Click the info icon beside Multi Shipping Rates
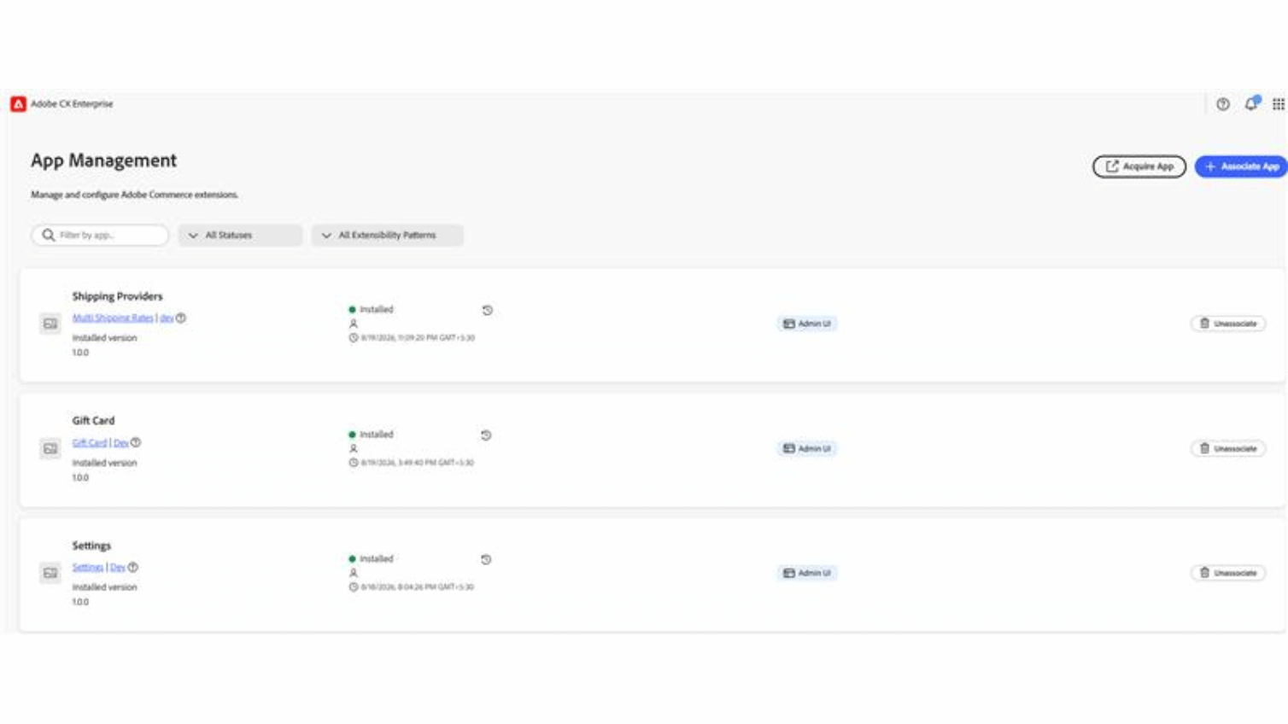1288x724 pixels. point(181,318)
